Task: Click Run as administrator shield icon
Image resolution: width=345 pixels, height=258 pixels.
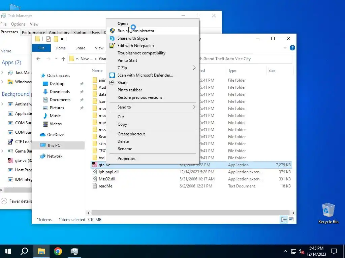Action: click(112, 31)
